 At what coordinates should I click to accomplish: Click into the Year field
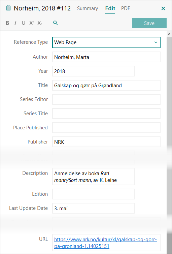pos(93,71)
